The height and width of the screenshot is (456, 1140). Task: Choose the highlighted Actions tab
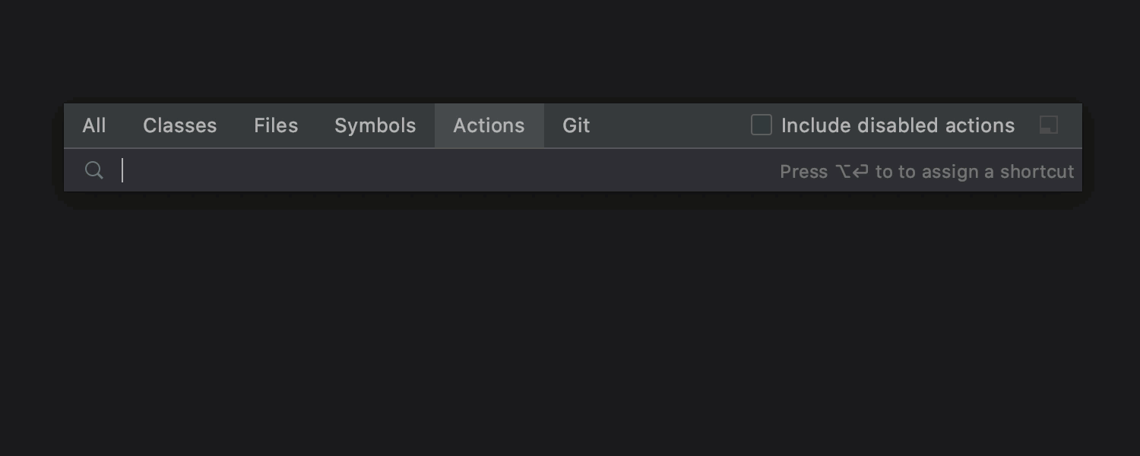pyautogui.click(x=489, y=125)
